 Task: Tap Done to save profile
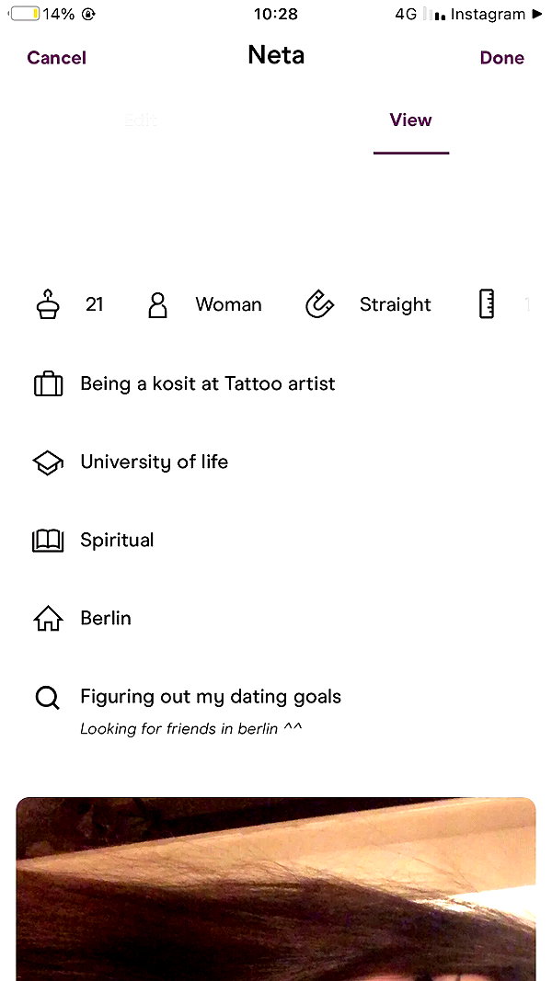pos(502,58)
